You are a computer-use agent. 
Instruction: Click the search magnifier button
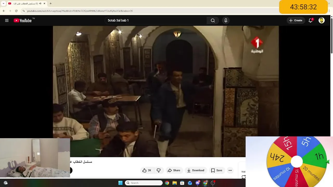click(x=213, y=21)
